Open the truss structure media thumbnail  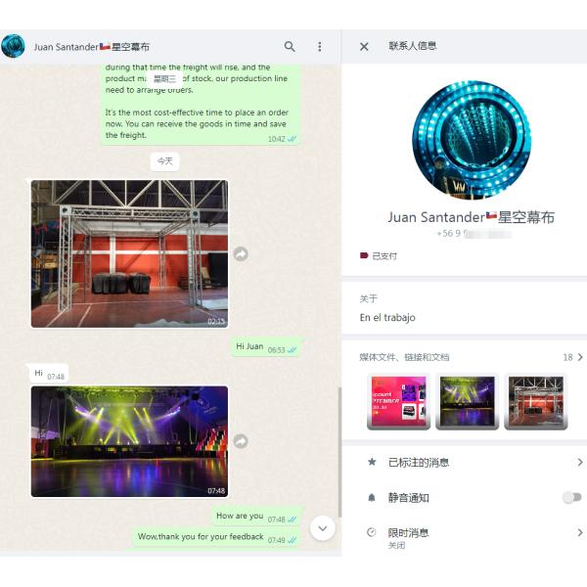[x=536, y=401]
